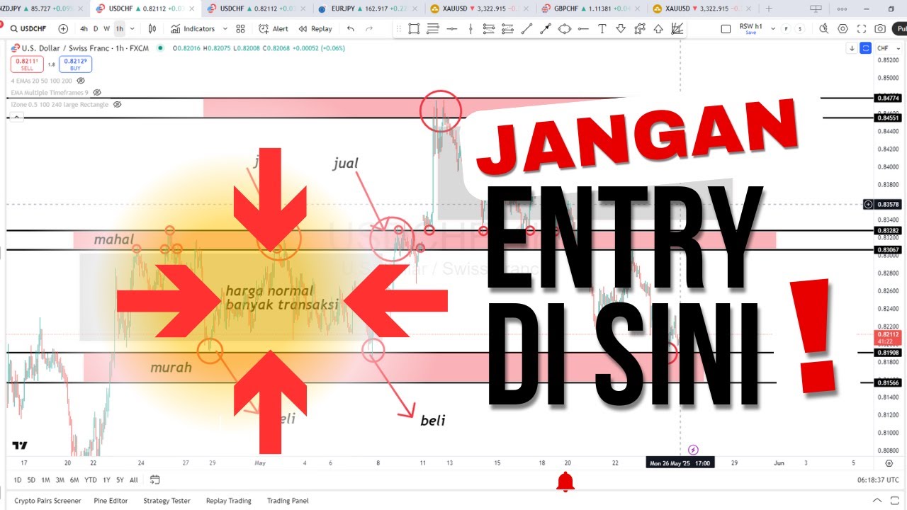Open the Pine Editor tab
Viewport: 907px width, 510px height.
click(111, 501)
